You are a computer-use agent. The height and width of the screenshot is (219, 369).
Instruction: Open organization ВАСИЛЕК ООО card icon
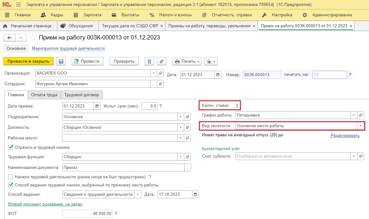160,73
